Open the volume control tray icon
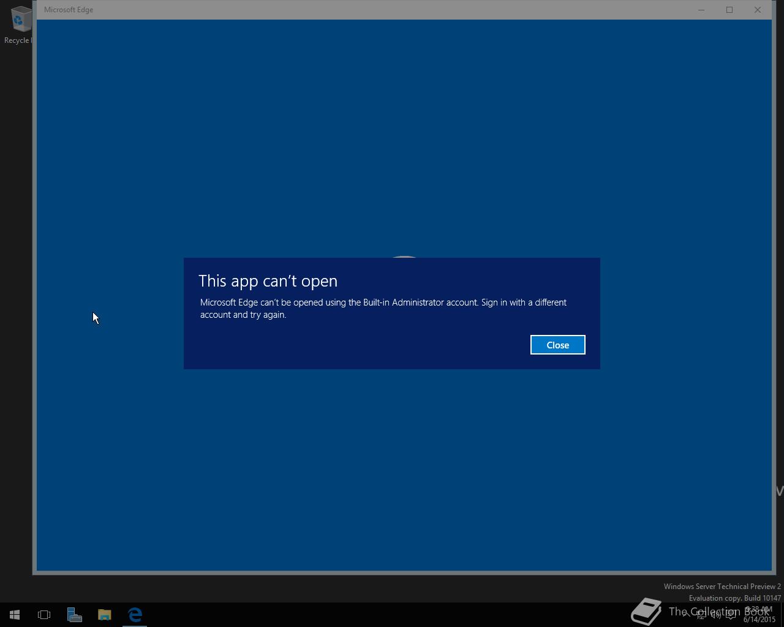 pos(716,614)
